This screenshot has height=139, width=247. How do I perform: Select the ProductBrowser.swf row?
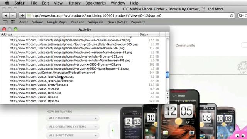pos(83,73)
